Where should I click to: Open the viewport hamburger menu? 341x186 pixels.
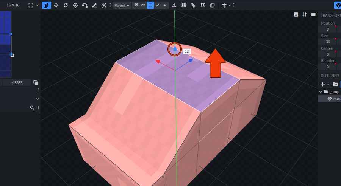[313, 15]
